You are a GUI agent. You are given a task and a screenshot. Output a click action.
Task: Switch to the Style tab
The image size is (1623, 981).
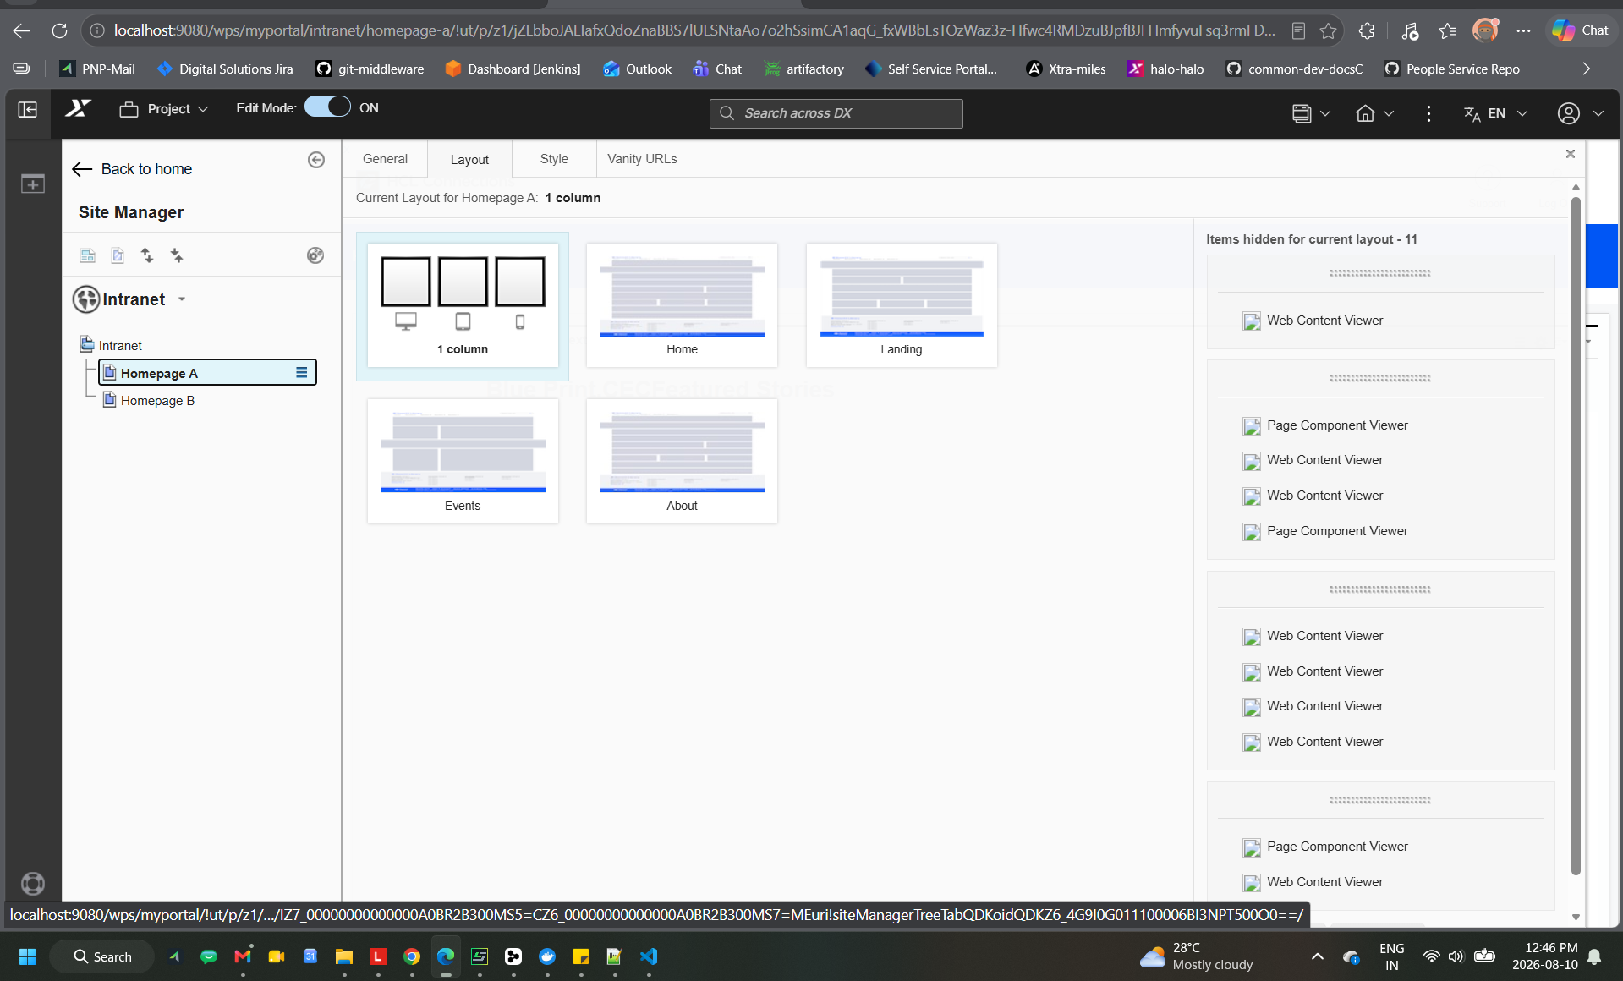pyautogui.click(x=554, y=159)
